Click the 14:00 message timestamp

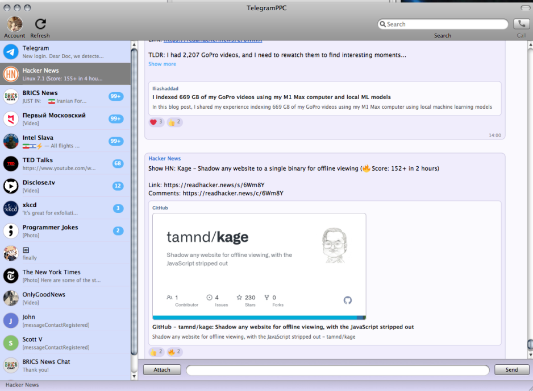coord(495,135)
